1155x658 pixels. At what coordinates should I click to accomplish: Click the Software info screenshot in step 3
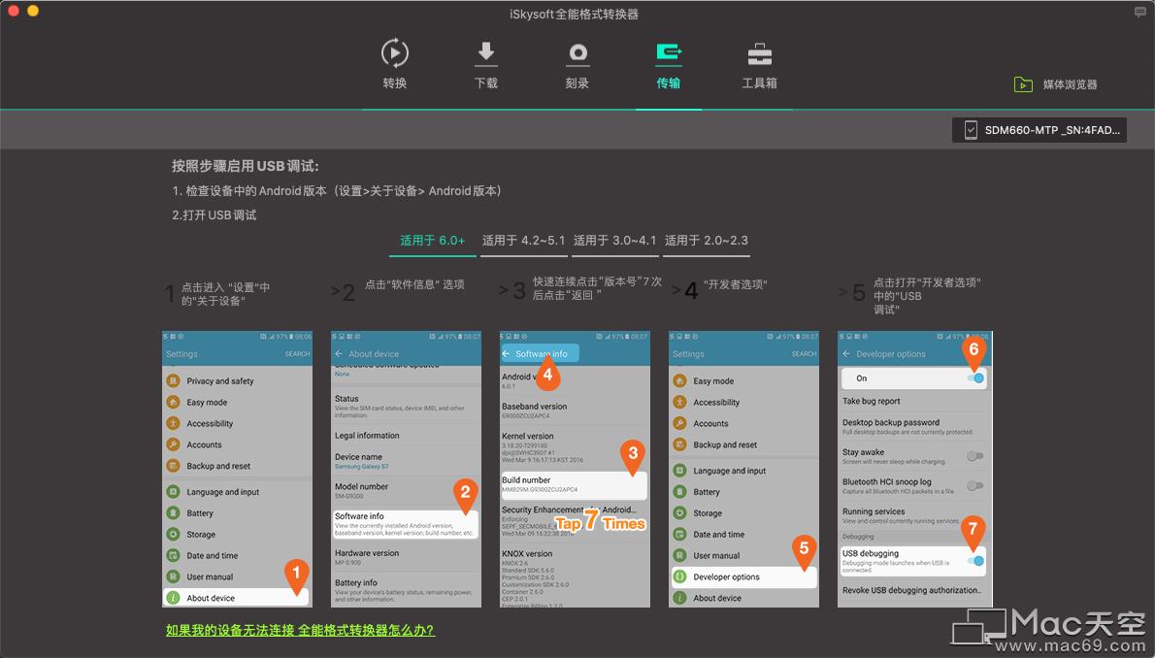[x=574, y=469]
